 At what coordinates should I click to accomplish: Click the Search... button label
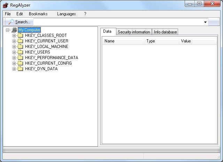(x=23, y=22)
